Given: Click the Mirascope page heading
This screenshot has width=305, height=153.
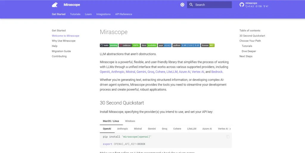Looking at the screenshot, I should [113, 32].
